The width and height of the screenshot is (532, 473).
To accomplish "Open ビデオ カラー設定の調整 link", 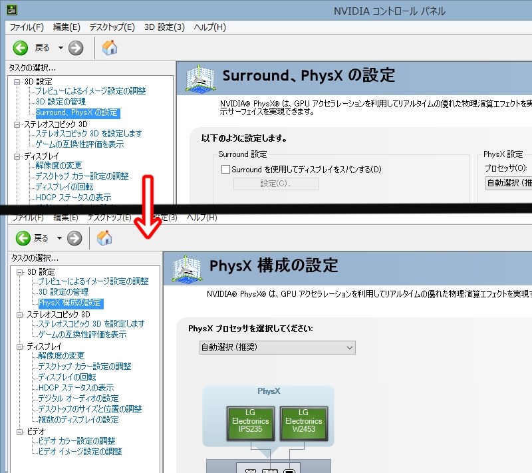I will click(x=76, y=441).
